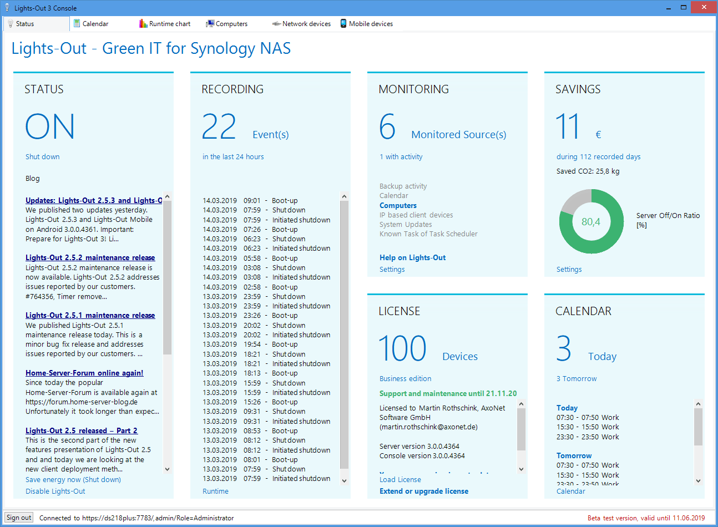Click Today's 07:30 - 07:50 Work entry
Screen dimensions: 718x527
pos(588,417)
